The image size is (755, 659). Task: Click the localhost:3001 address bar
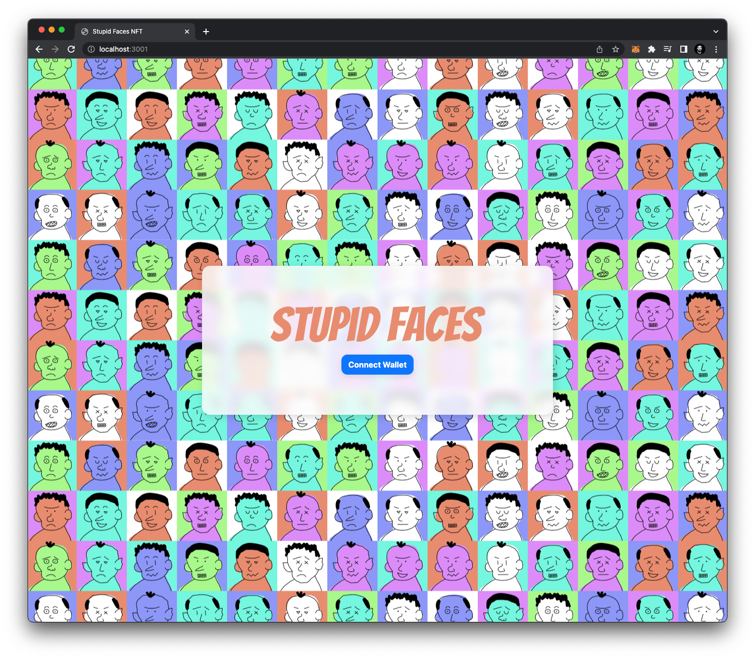coord(353,49)
